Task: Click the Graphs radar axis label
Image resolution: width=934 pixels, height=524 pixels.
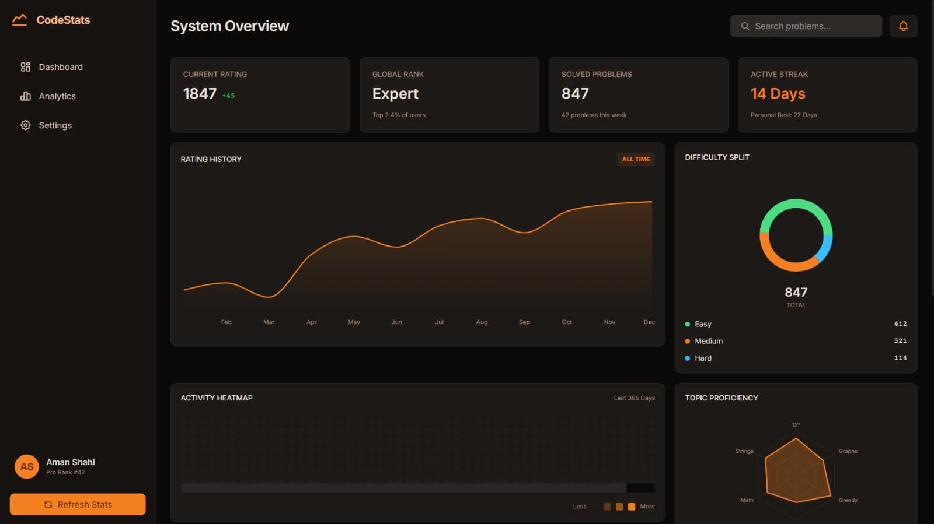Action: [x=848, y=451]
